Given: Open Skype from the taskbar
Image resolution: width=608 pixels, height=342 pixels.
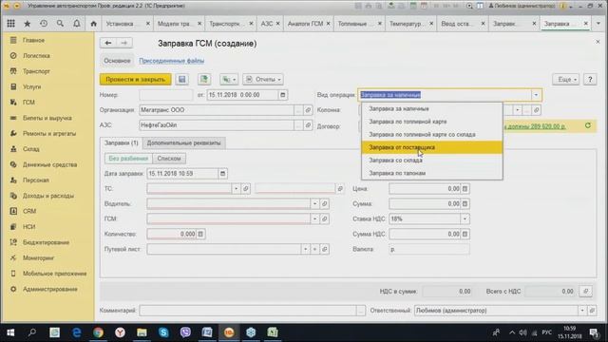Looking at the screenshot, I should point(163,332).
